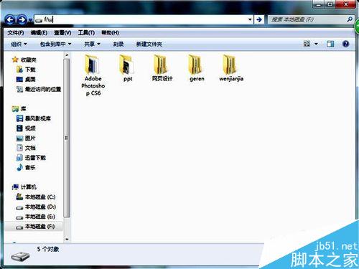
Task: Open 下载 in the favorites
Action: (26, 70)
